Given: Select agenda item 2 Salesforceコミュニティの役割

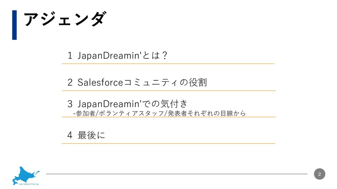Looking at the screenshot, I should 137,82.
